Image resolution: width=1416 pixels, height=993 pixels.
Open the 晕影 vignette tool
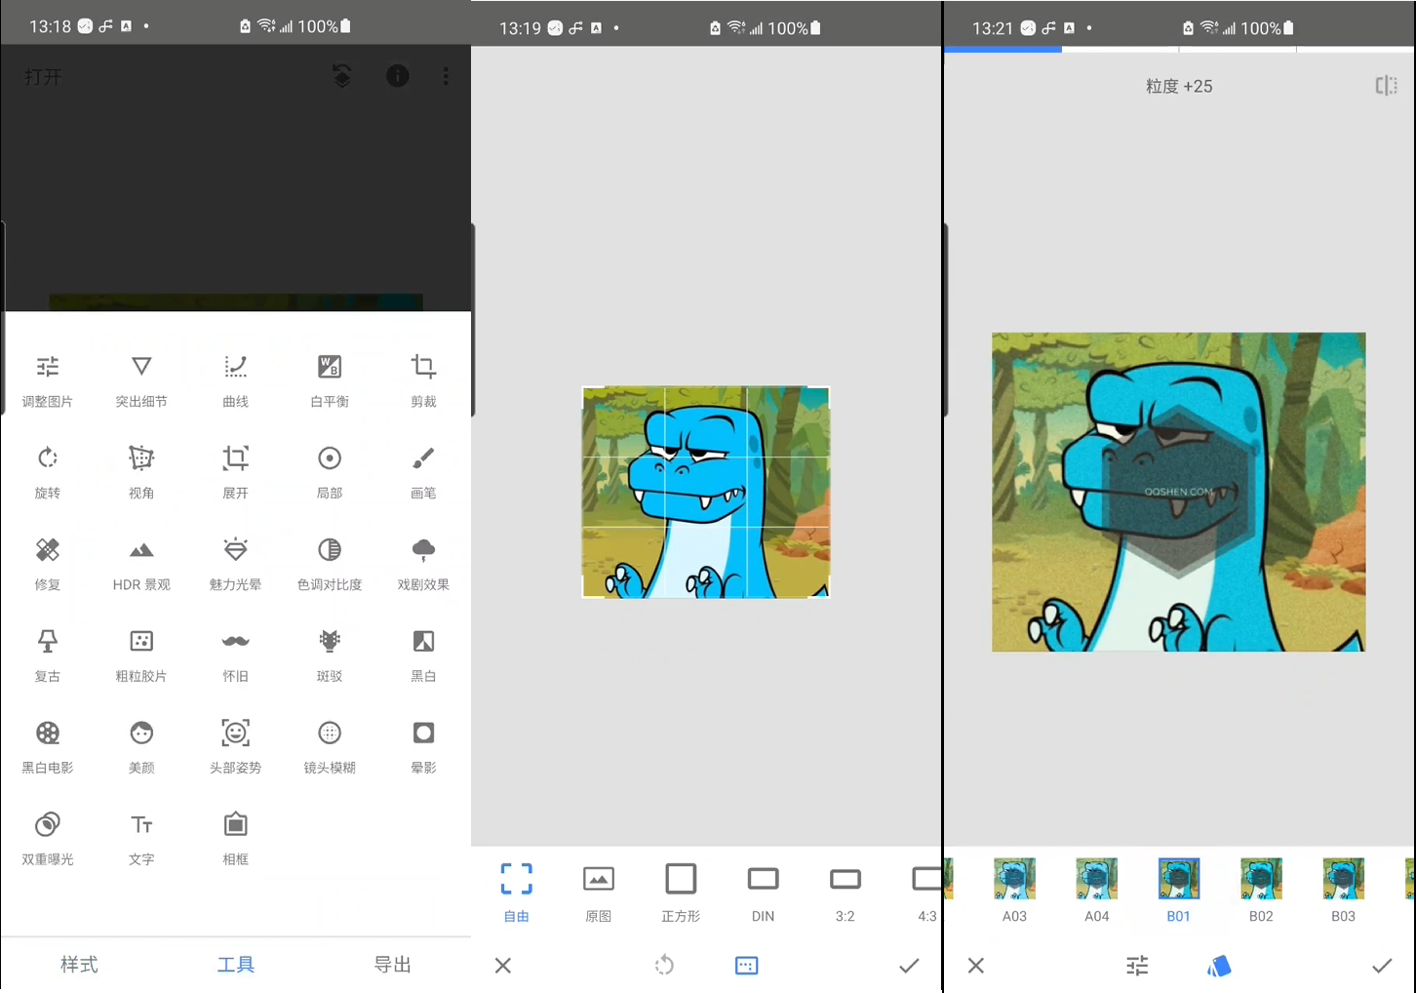(x=423, y=747)
